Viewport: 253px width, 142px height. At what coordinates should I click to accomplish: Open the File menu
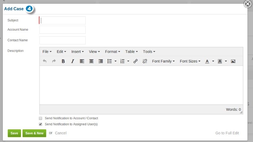(x=47, y=52)
